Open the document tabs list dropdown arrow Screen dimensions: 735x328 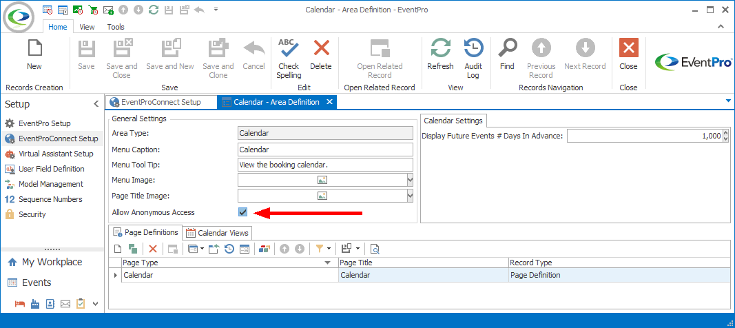click(728, 101)
